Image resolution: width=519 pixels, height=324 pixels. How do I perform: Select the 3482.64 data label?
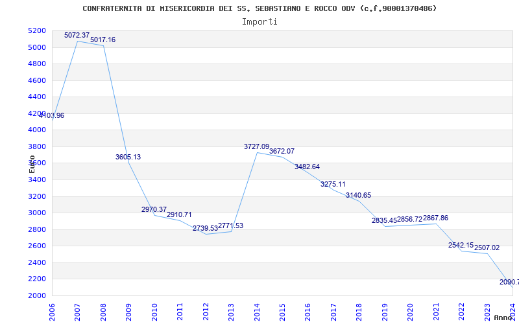(x=307, y=167)
